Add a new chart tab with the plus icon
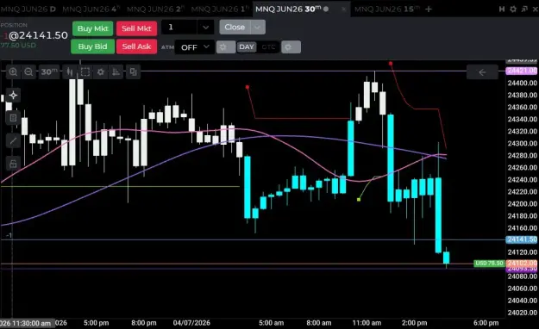Image resolution: width=539 pixels, height=329 pixels. click(x=429, y=9)
